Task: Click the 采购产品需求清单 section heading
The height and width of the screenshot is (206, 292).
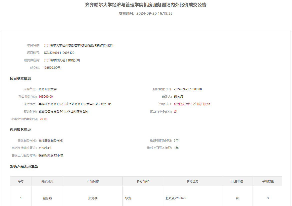Action: pyautogui.click(x=24, y=167)
